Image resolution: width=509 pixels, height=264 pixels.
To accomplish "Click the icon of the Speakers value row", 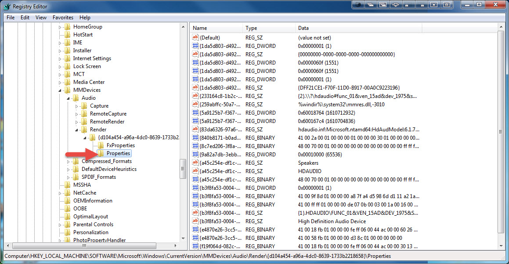I will click(195, 163).
